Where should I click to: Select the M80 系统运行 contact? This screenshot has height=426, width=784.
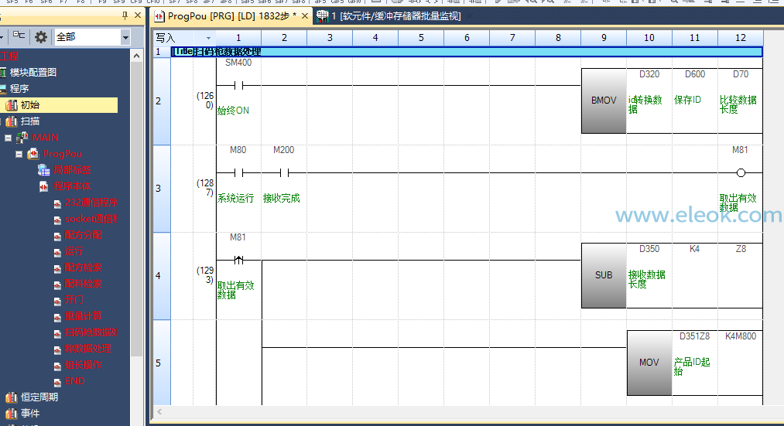pos(238,173)
